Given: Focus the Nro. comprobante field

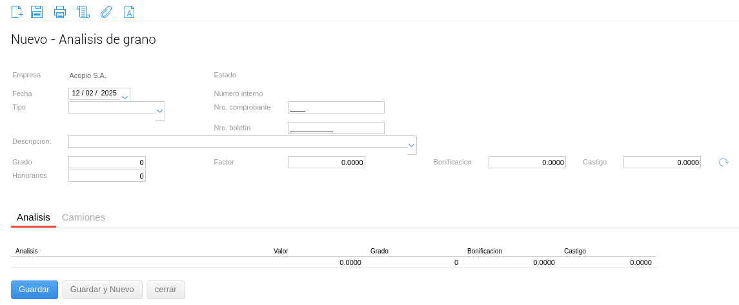Looking at the screenshot, I should [336, 108].
